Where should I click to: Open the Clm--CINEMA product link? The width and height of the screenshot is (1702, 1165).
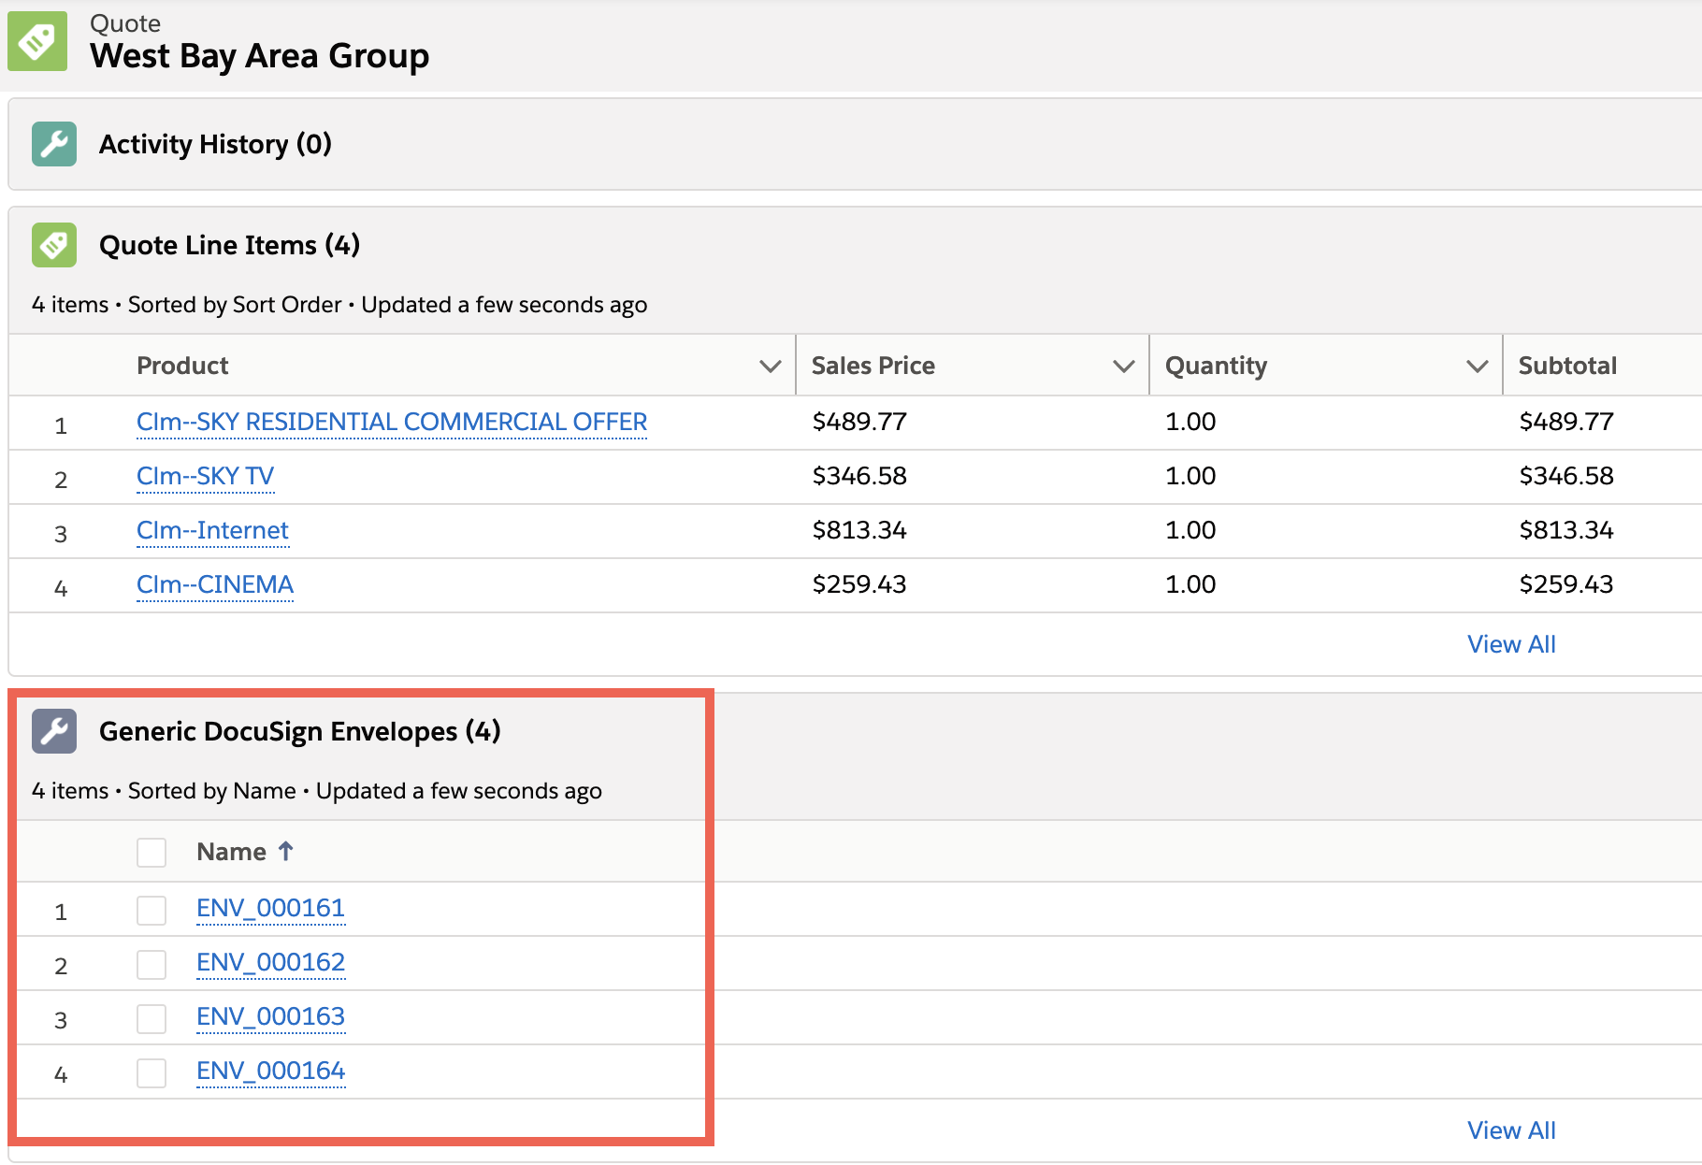215,584
